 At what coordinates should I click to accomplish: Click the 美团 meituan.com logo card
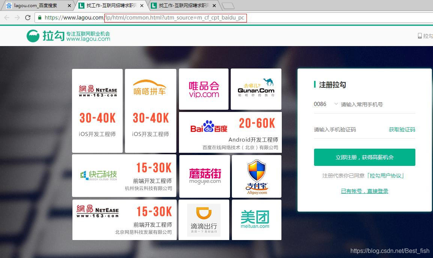[257, 220]
